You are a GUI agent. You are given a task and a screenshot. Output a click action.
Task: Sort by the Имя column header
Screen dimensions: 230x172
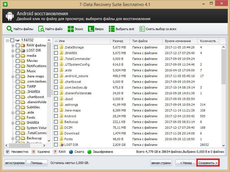tap(82, 41)
